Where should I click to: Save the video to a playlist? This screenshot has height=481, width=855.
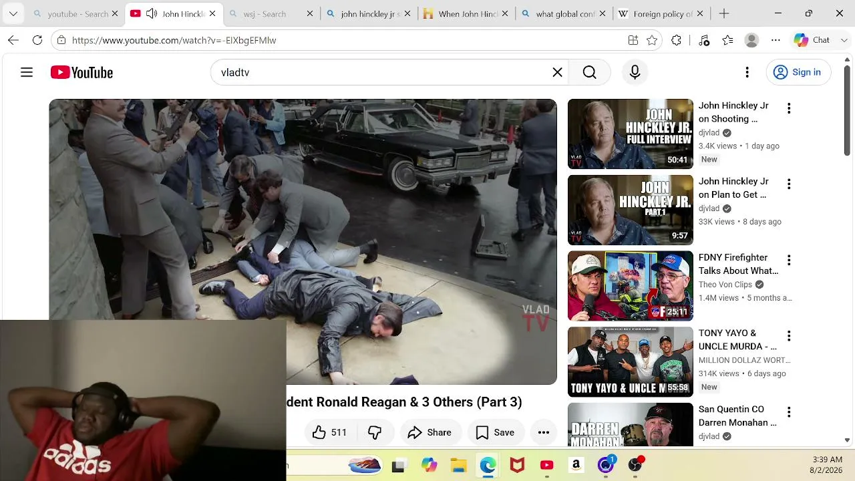point(495,432)
